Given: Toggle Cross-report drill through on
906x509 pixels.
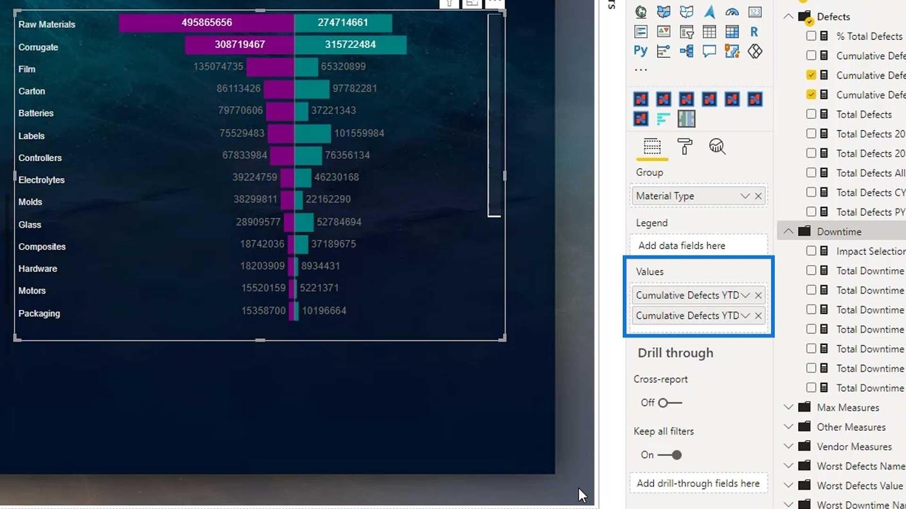Looking at the screenshot, I should point(669,403).
